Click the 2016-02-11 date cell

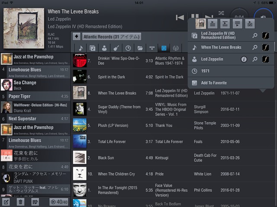230,109
